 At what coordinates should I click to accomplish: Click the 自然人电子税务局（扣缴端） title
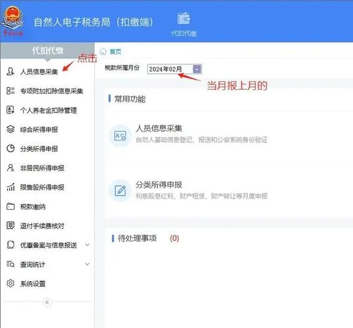pos(93,22)
